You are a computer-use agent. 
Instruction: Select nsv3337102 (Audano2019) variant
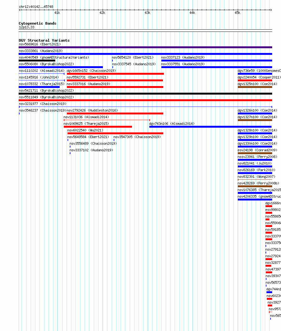point(91,150)
